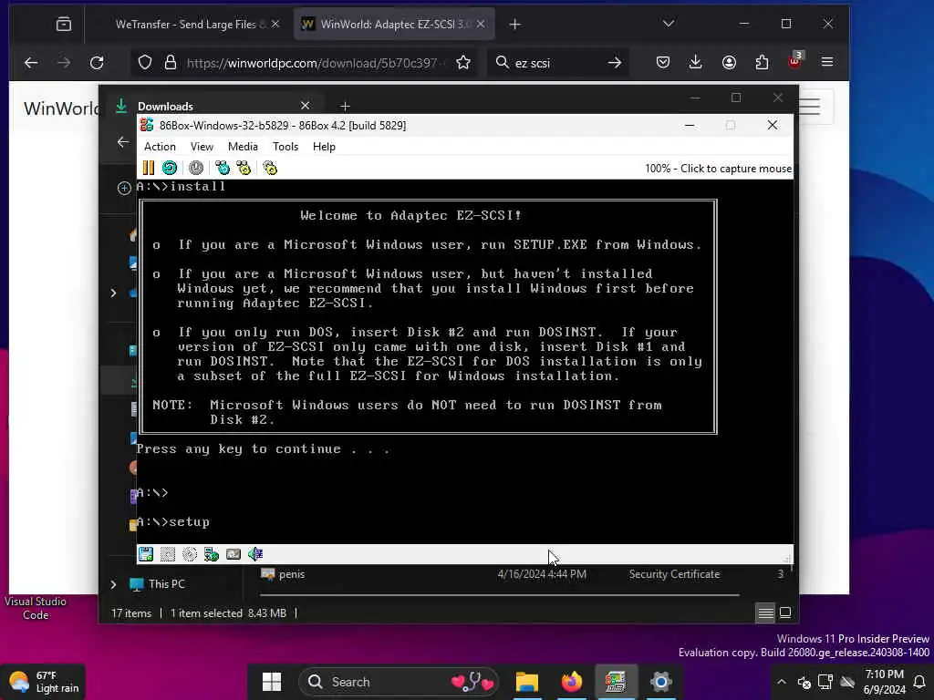Open the Help menu in 86Box
The image size is (934, 700).
pyautogui.click(x=324, y=147)
